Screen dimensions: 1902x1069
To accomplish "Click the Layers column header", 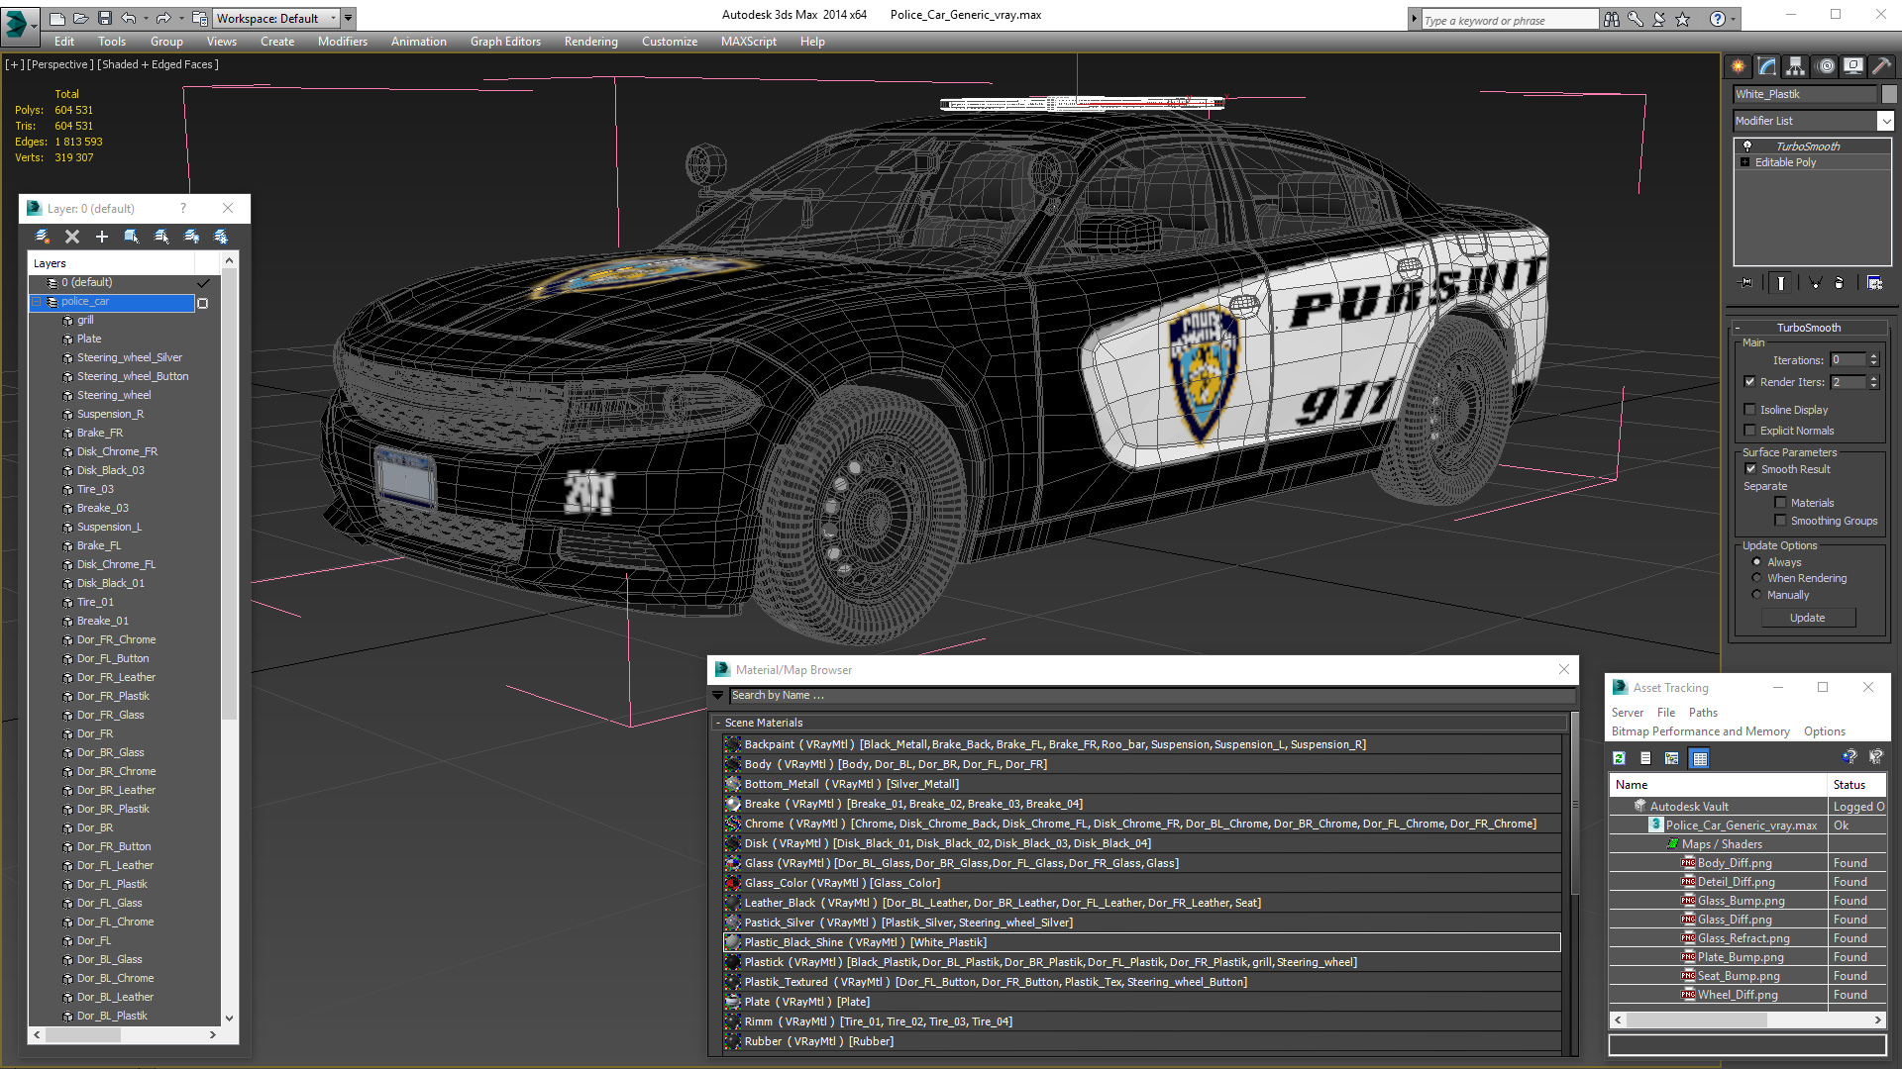I will (x=111, y=263).
